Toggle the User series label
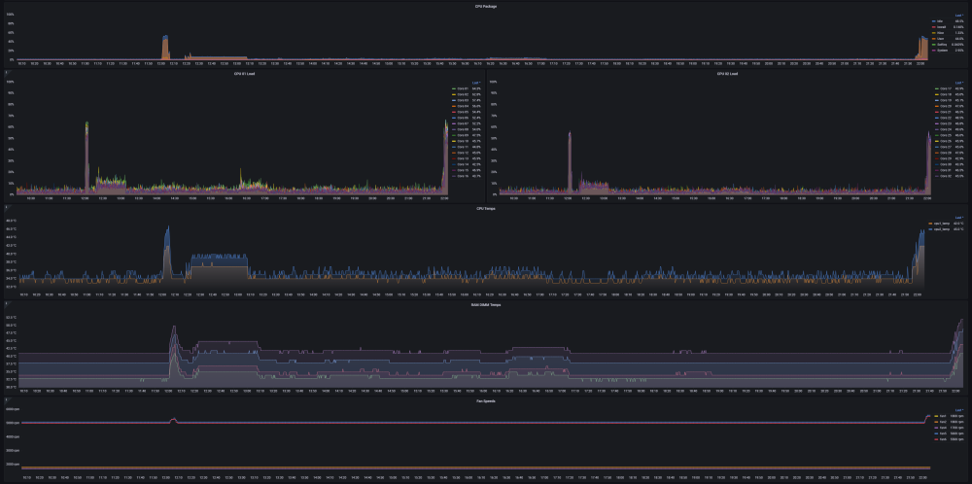 (x=940, y=39)
